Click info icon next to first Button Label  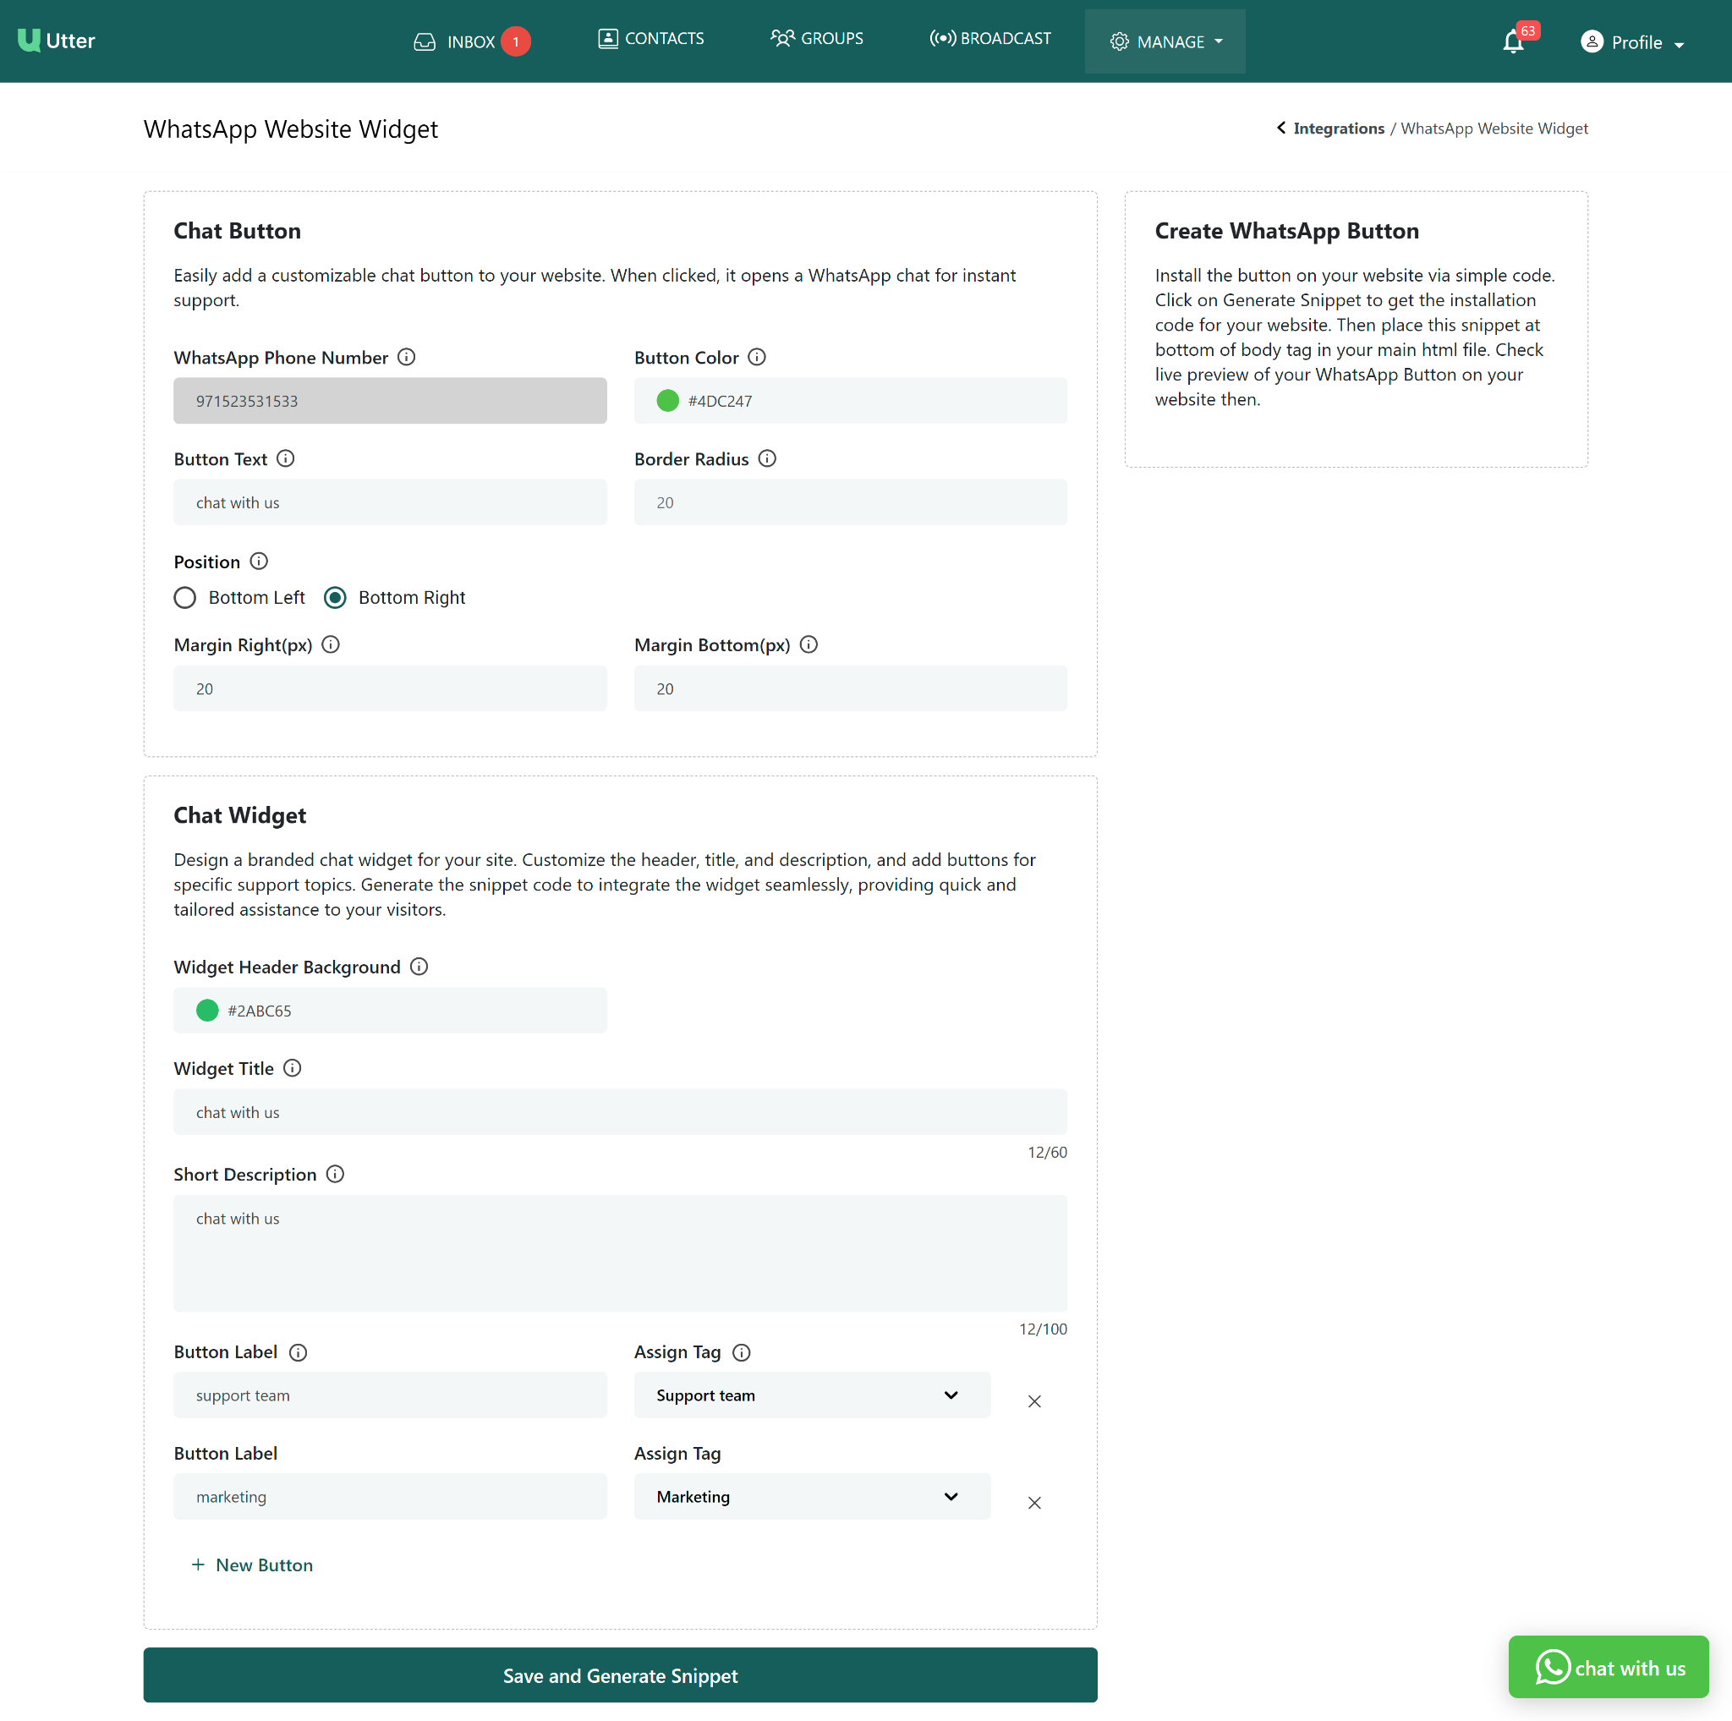tap(299, 1351)
